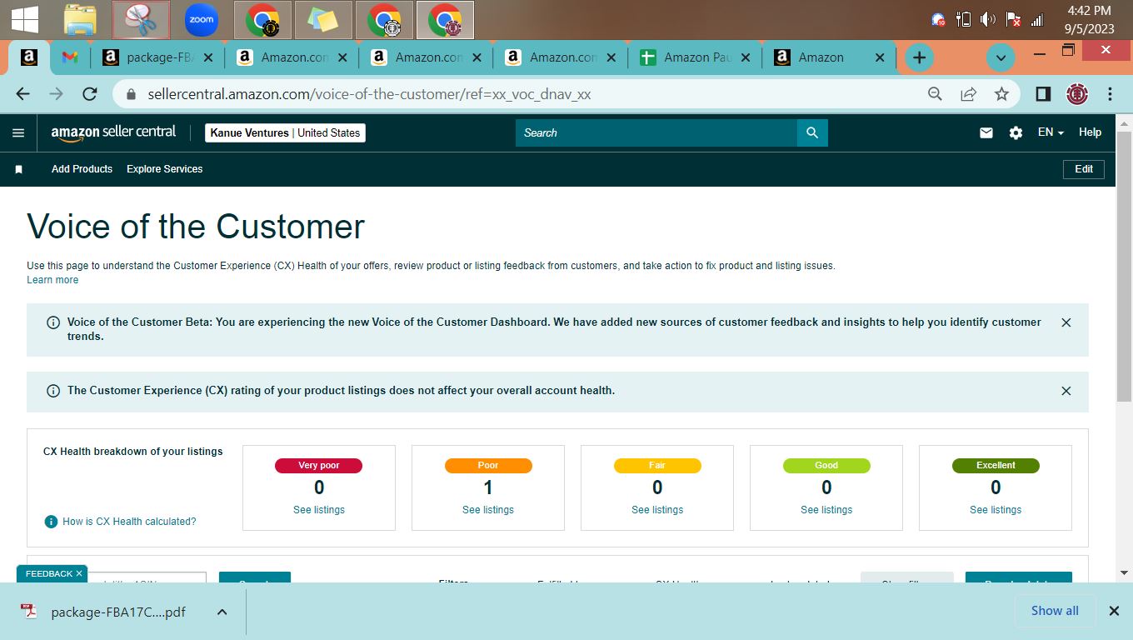The image size is (1133, 640).
Task: See listings under Good
Action: pos(826,510)
